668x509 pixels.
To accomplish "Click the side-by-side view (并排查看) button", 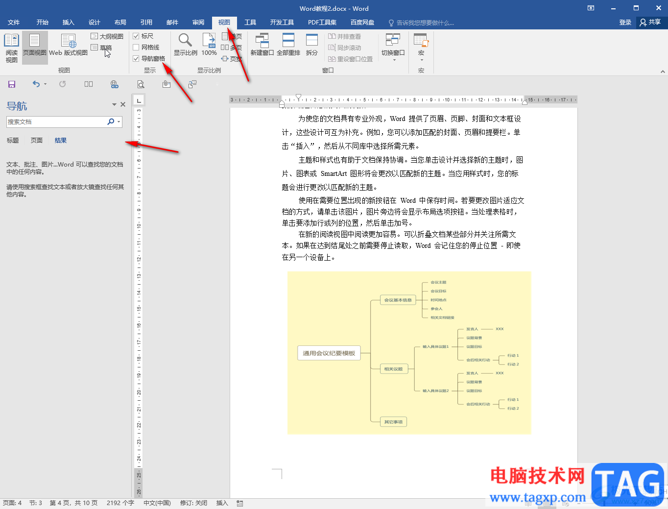I will coord(345,36).
